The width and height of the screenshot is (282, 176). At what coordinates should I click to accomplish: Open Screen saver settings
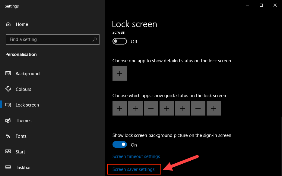click(134, 169)
